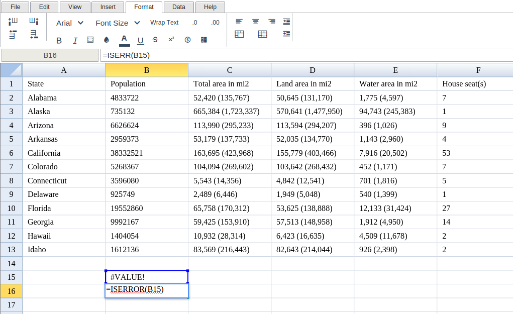The image size is (513, 314).
Task: Switch to the Data tab
Action: (x=178, y=7)
